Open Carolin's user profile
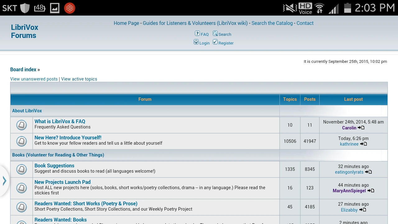Image resolution: width=398 pixels, height=224 pixels. 349,128
